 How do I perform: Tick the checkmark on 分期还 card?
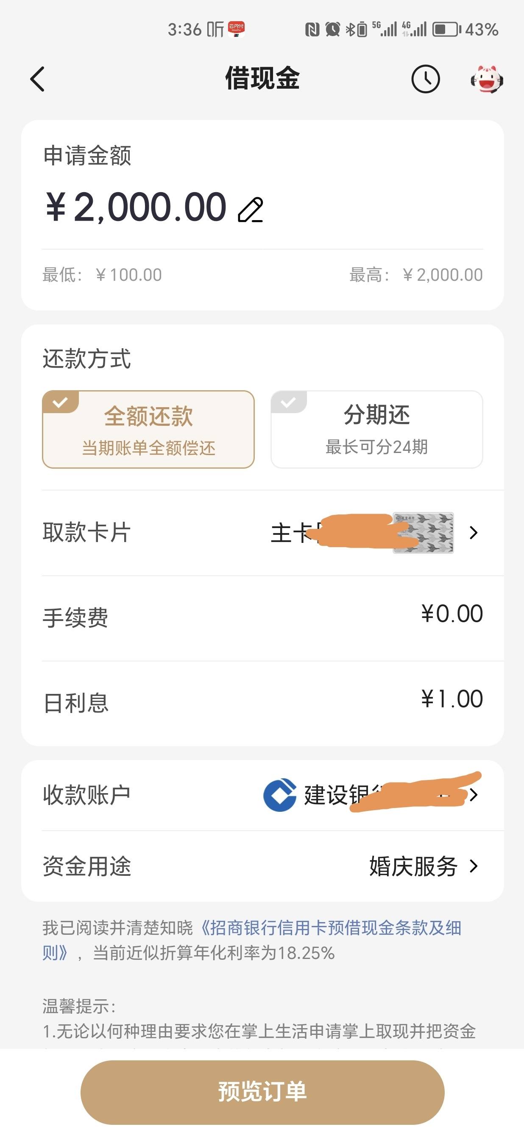tap(289, 402)
